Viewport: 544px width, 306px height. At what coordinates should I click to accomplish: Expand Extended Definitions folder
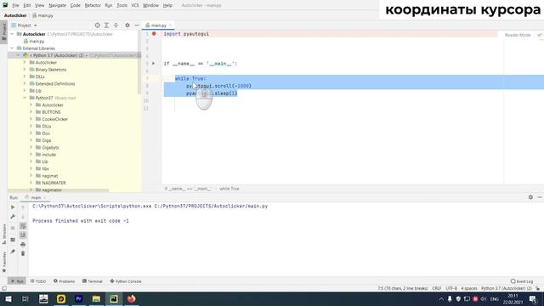coord(25,83)
